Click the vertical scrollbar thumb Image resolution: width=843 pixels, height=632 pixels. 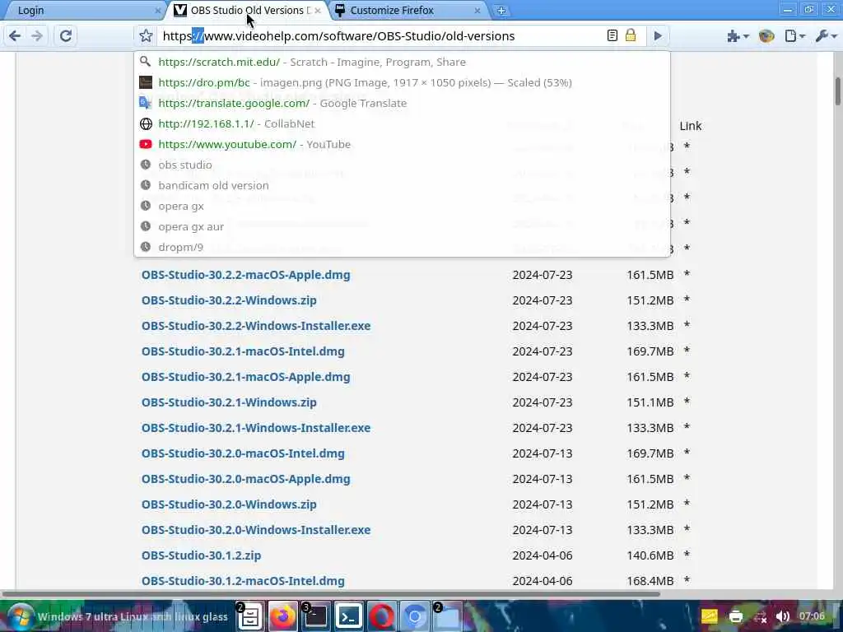click(837, 91)
